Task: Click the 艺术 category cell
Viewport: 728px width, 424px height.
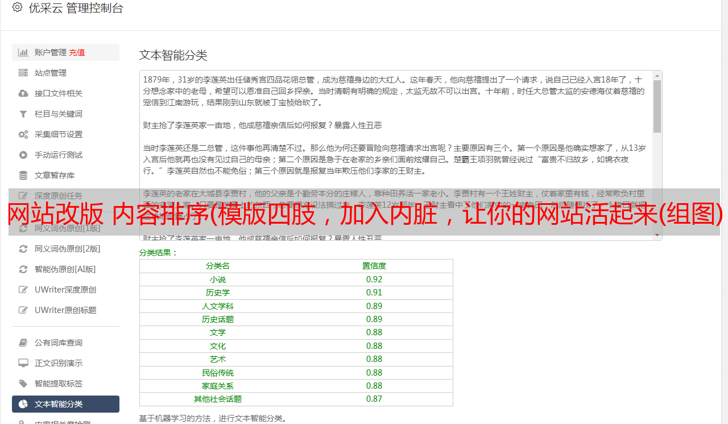Action: pos(218,359)
